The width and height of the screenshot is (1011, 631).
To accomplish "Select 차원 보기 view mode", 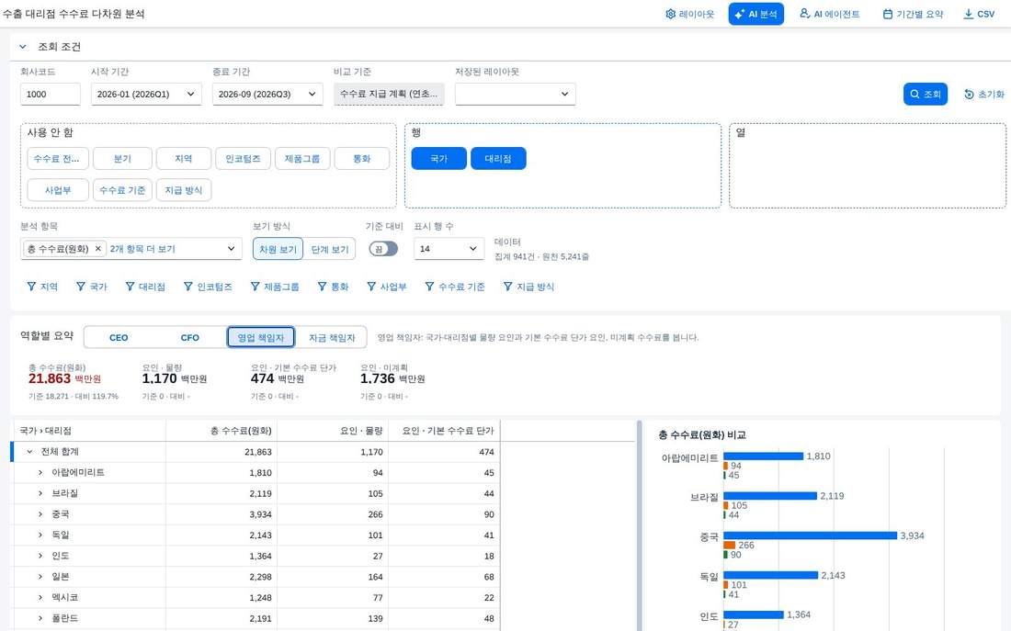I will coord(278,249).
